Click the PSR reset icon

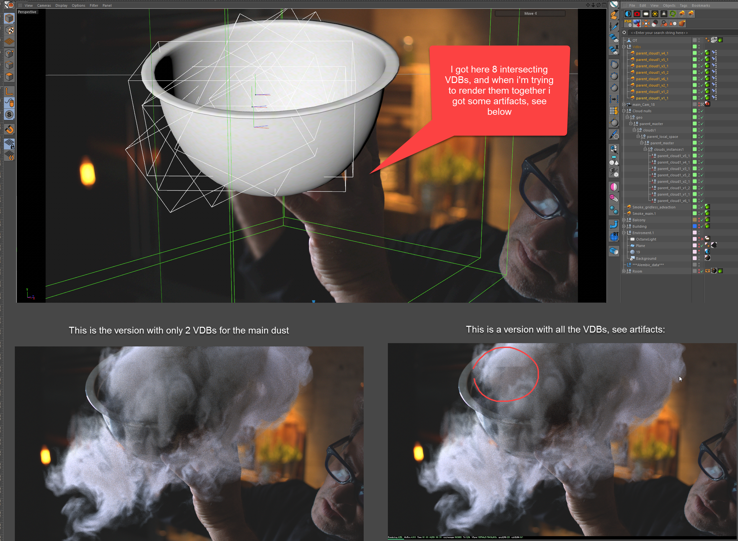point(628,23)
